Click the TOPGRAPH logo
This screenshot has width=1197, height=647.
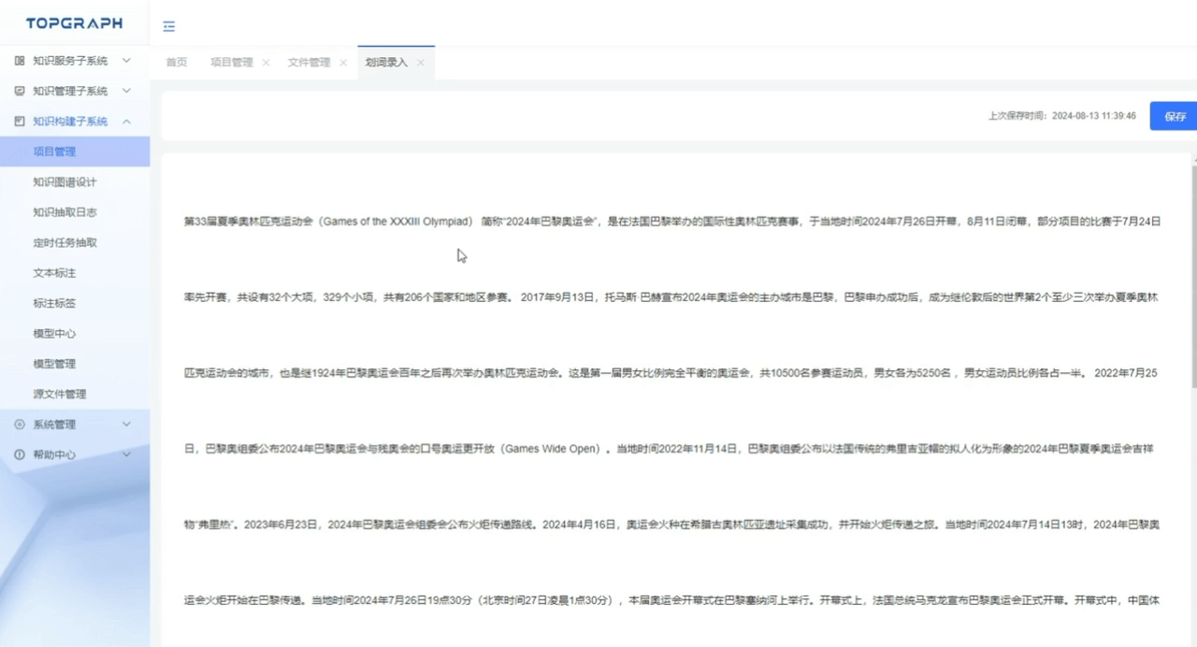74,23
